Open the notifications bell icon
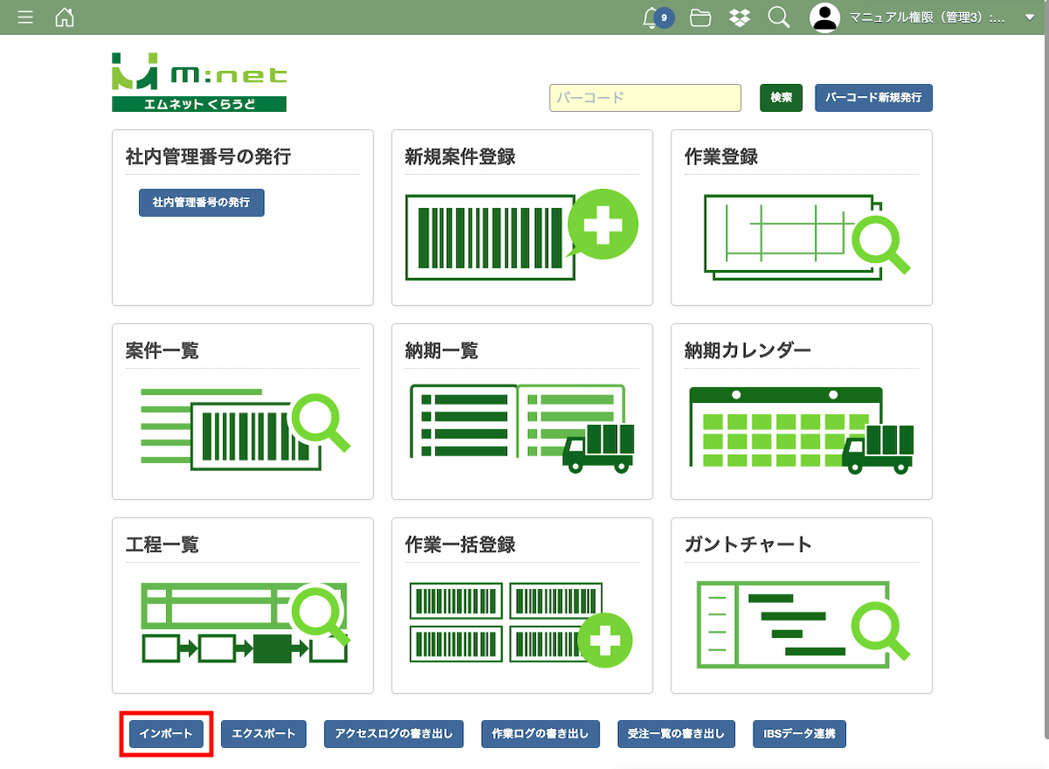Screen dimensions: 1049x769 click(x=650, y=17)
